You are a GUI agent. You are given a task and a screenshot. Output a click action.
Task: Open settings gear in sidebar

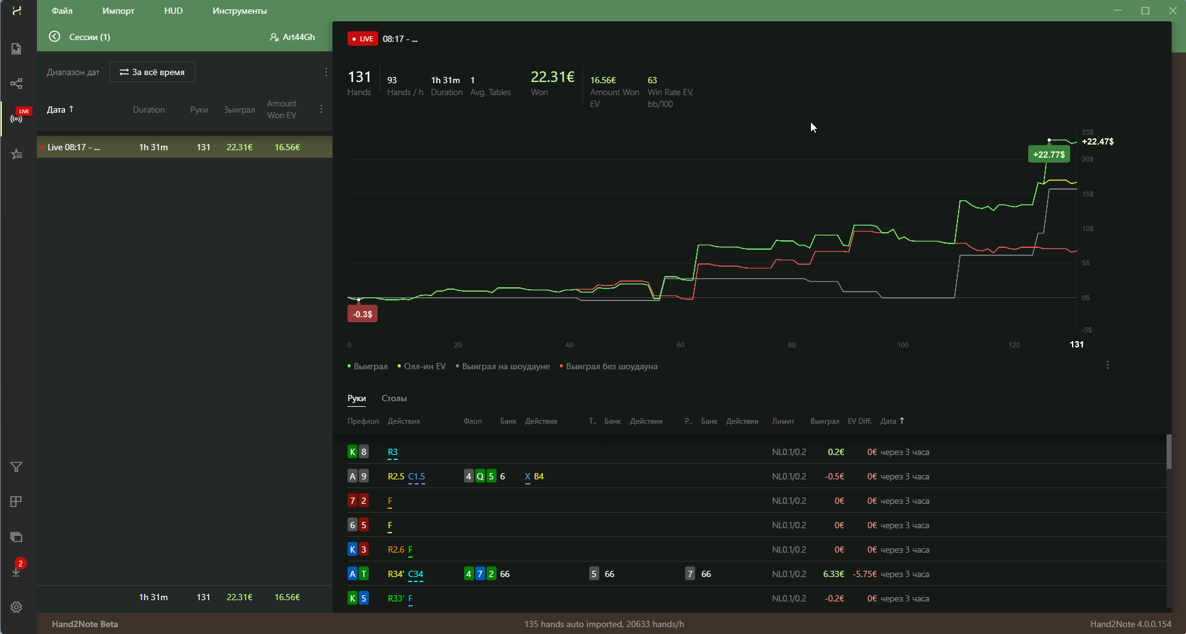point(17,607)
